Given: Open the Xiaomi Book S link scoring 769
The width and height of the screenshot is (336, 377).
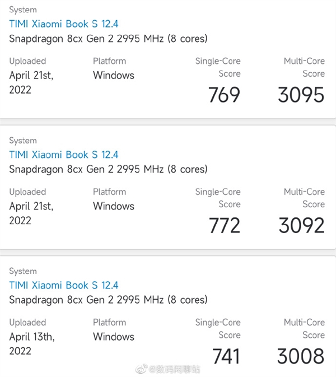Looking at the screenshot, I should [64, 24].
